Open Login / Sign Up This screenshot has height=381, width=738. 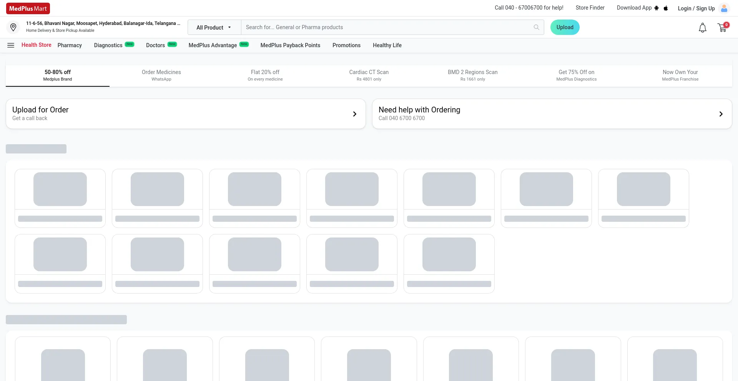pos(696,8)
